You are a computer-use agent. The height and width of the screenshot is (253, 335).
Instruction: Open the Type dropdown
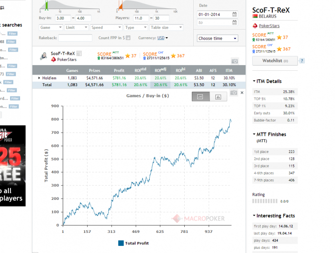[x=135, y=28]
